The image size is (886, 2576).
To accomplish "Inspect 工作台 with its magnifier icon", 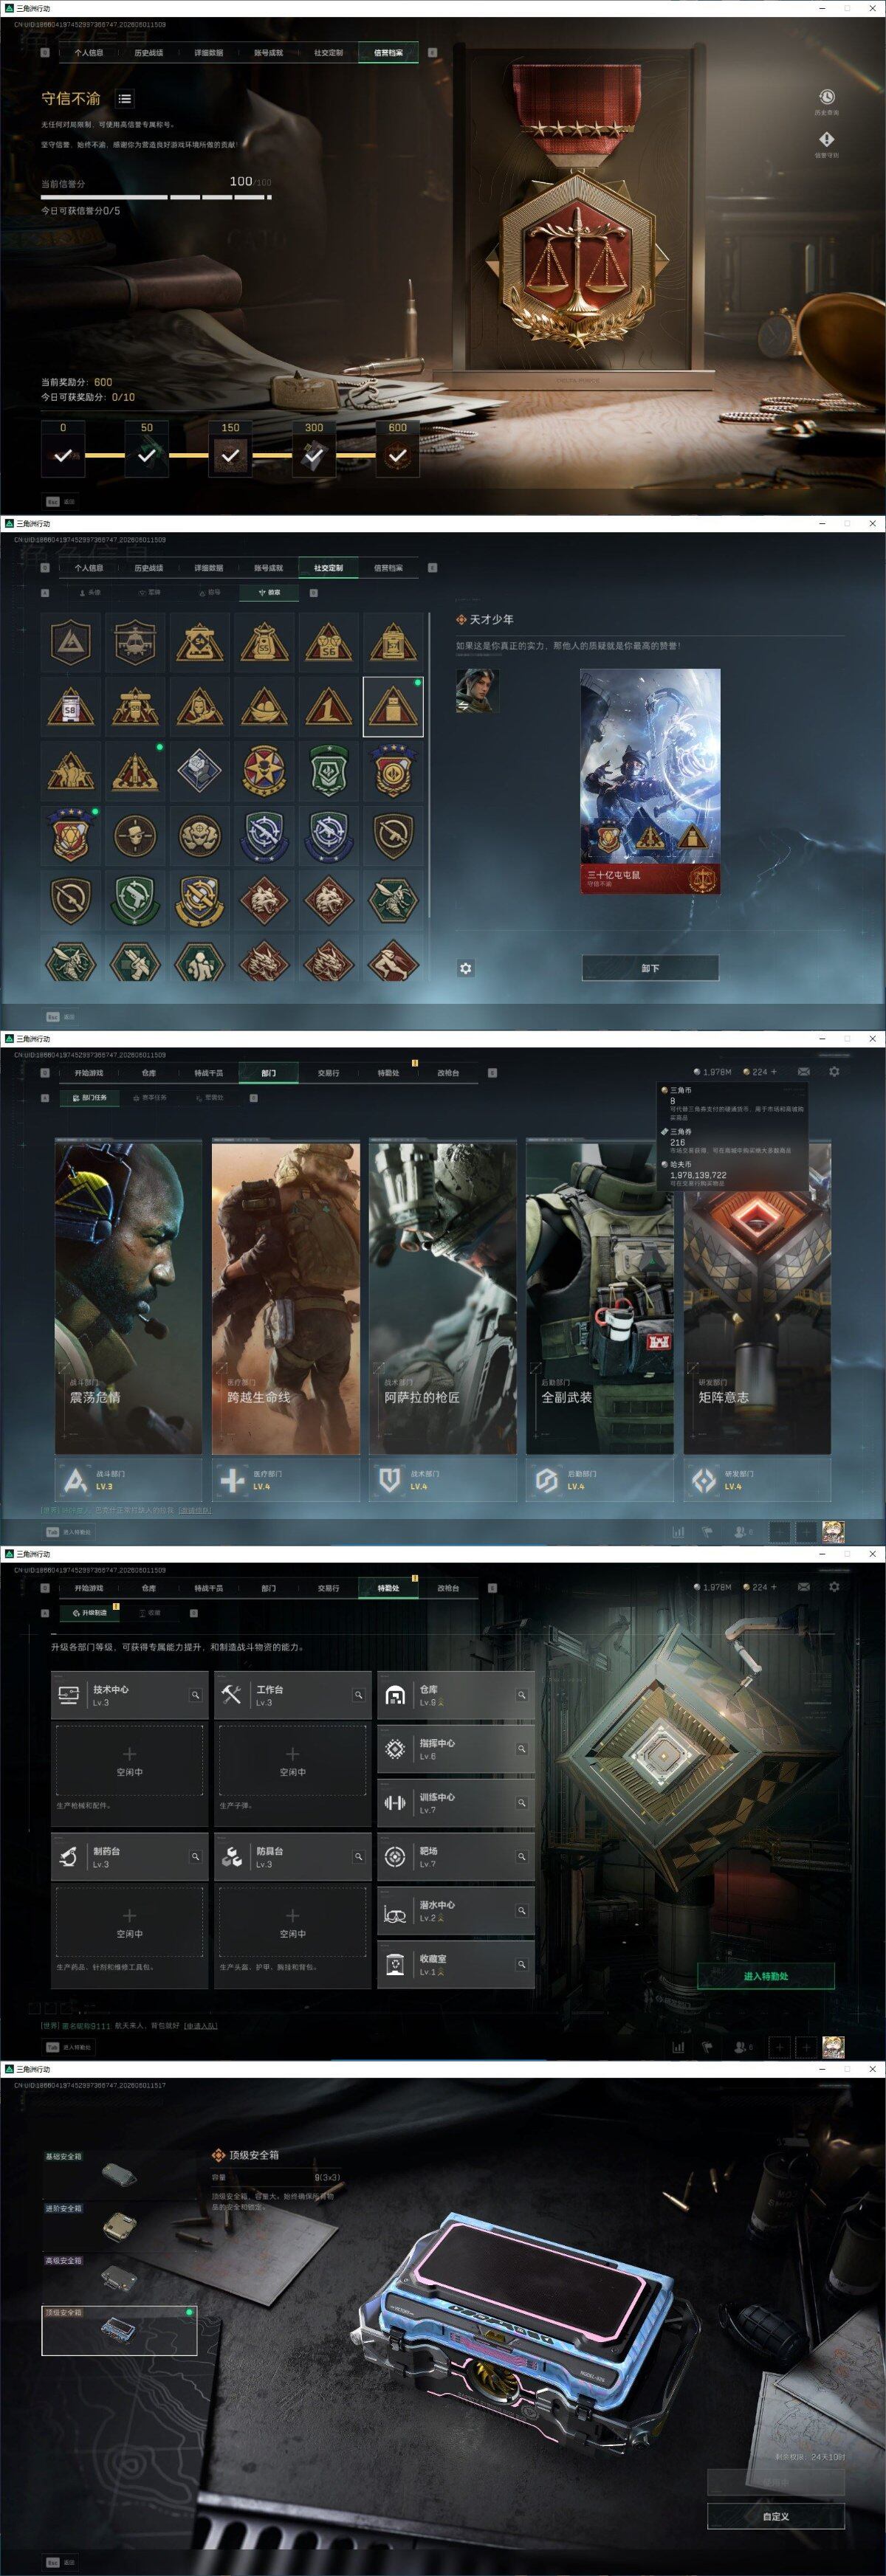I will tap(358, 1695).
